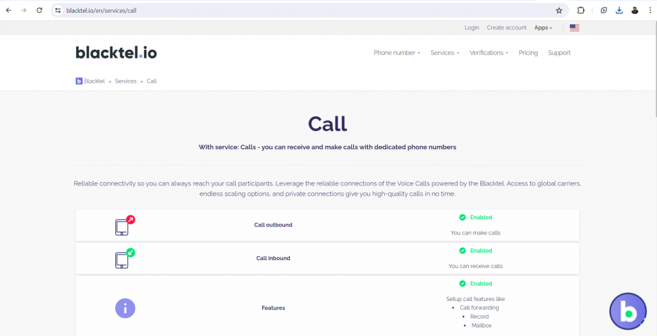The image size is (657, 336).
Task: Click the green check in Call inbound row
Action: pos(462,251)
